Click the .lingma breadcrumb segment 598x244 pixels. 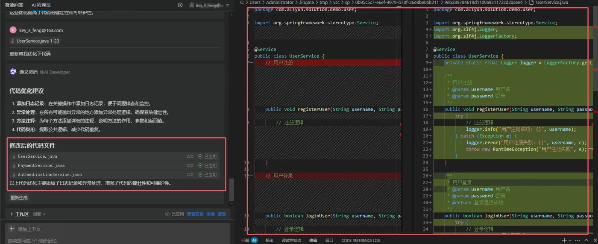(307, 3)
